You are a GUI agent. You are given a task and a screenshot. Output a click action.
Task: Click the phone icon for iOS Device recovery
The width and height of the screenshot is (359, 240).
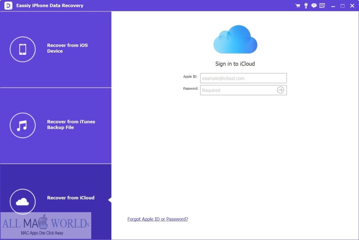click(x=23, y=49)
